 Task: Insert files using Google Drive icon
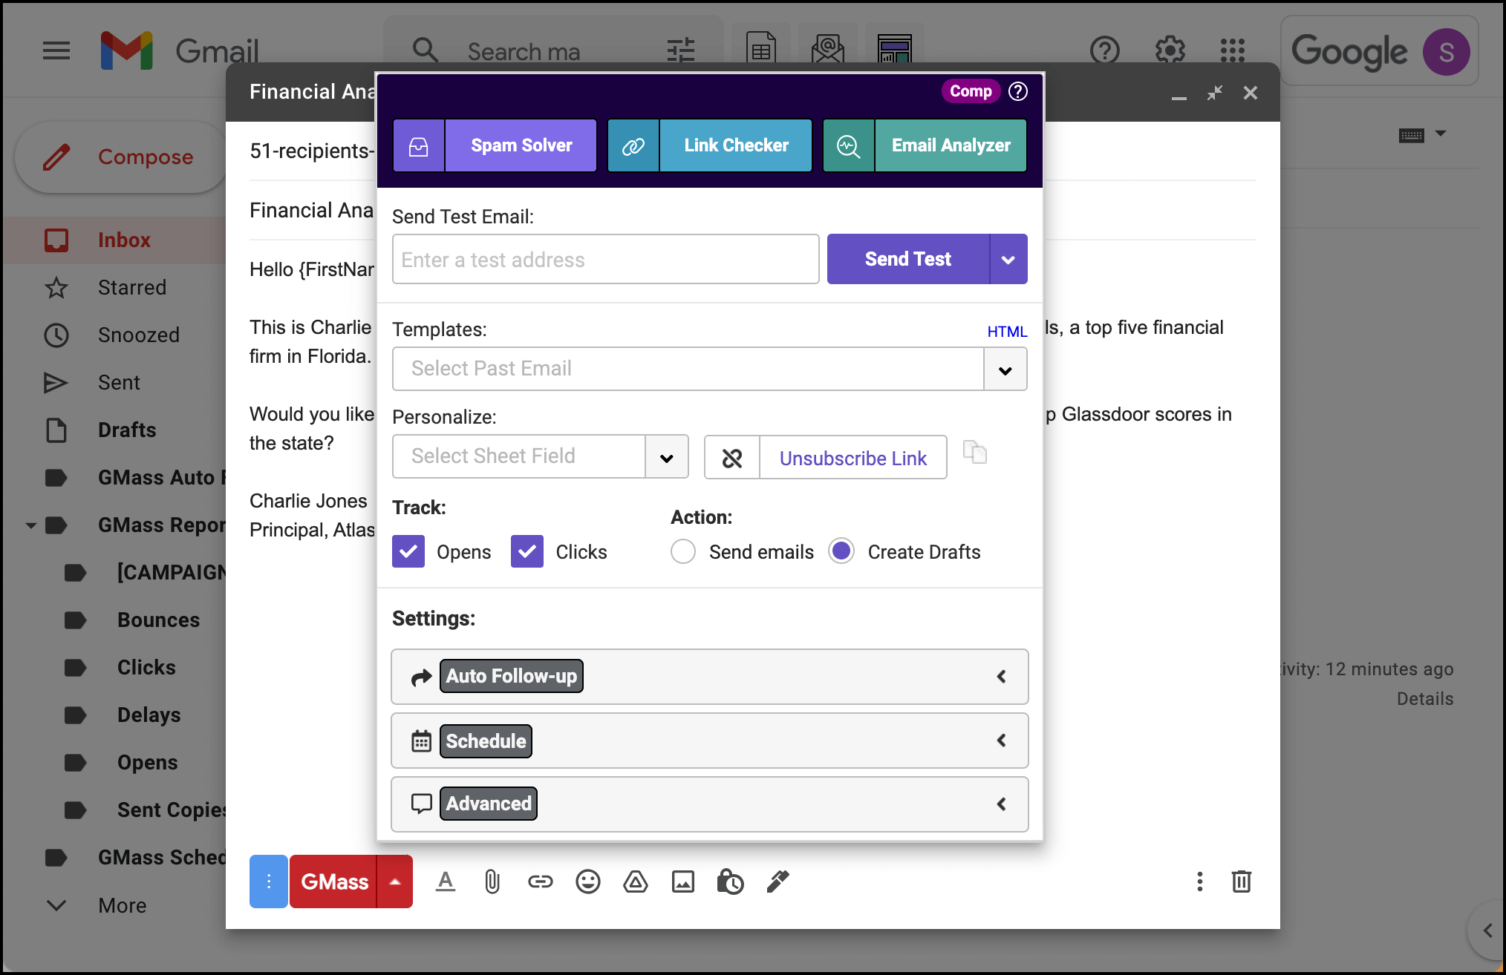pos(636,882)
